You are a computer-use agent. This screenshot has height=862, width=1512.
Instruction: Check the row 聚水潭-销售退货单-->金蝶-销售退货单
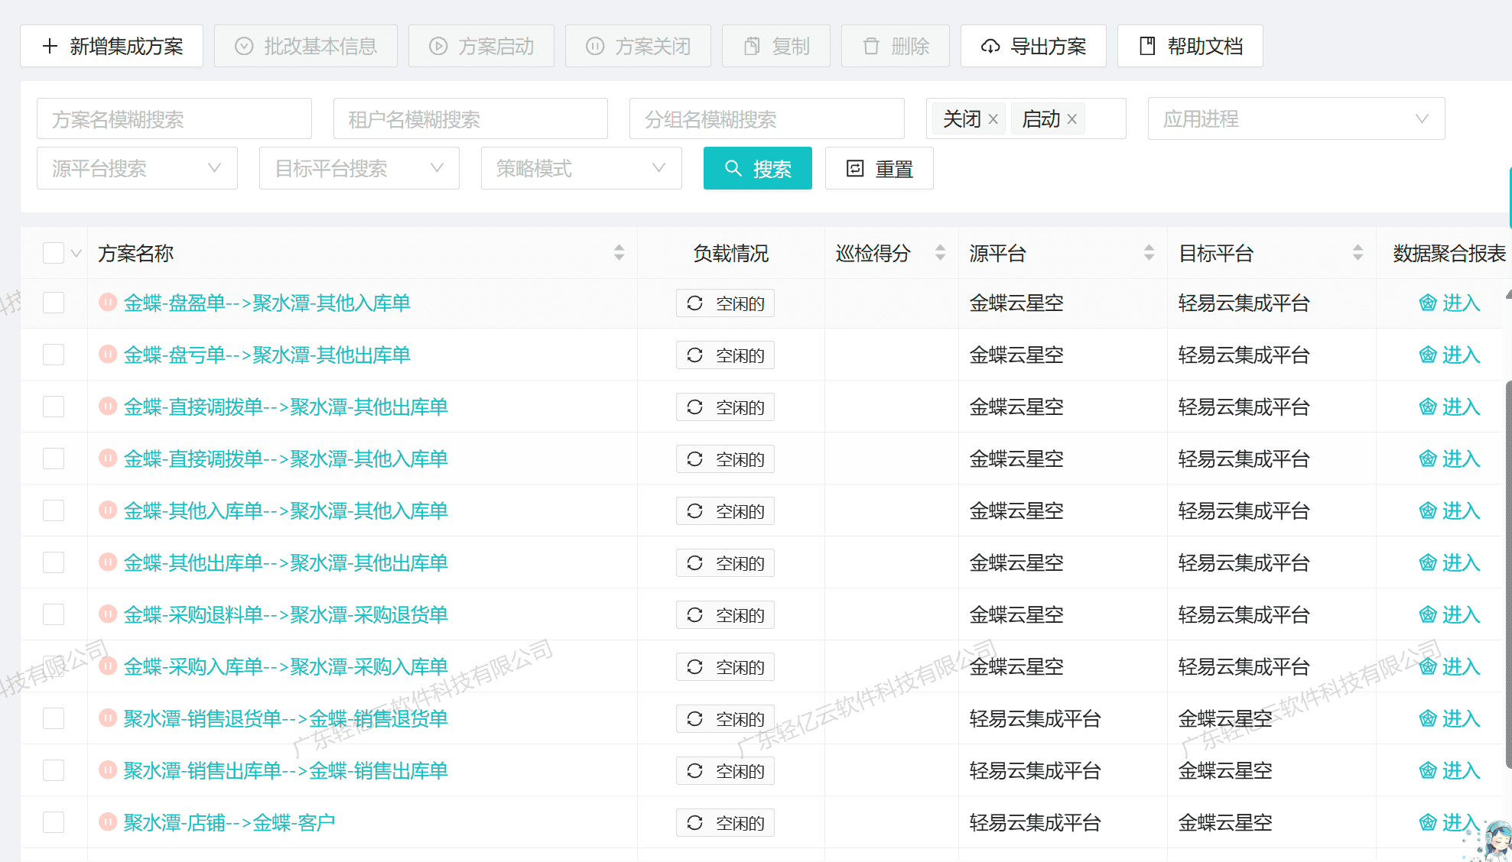coord(54,718)
